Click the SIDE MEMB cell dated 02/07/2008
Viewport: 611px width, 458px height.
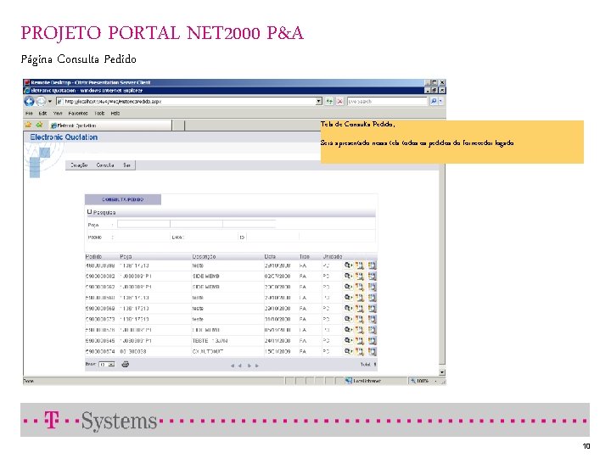(205, 276)
